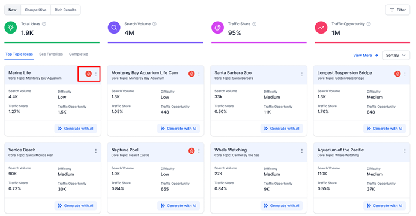Click info icon next to Traffic Opportunity
The width and height of the screenshot is (416, 216).
tap(369, 24)
